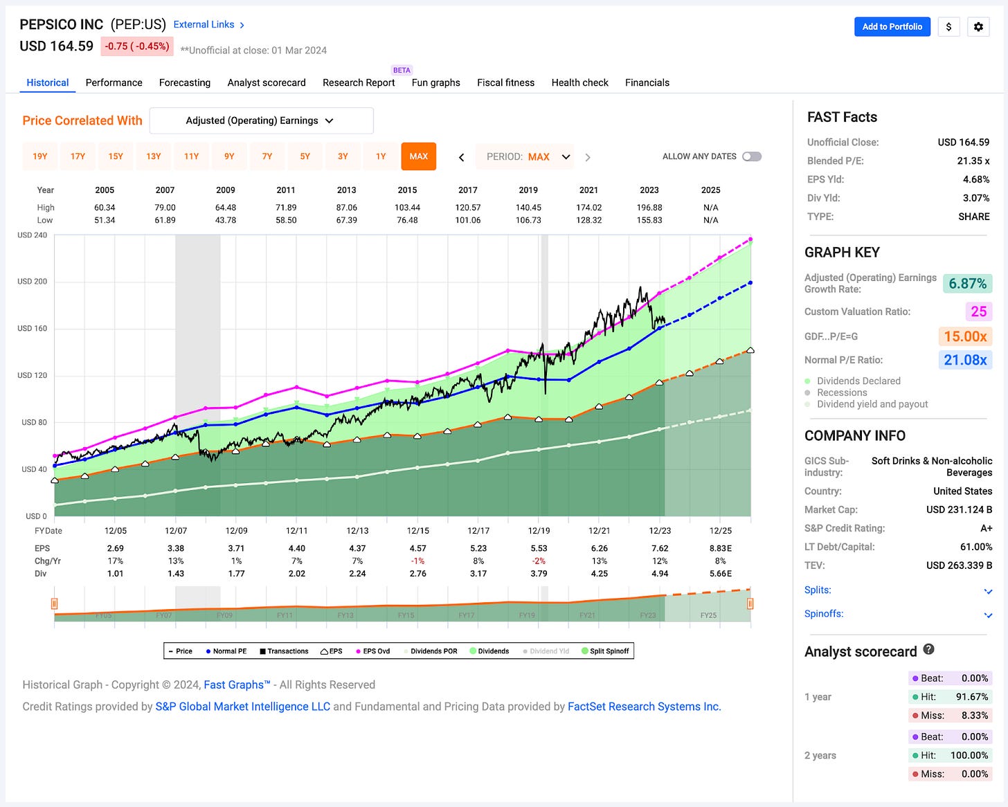Open S&P Global Market Intelligence LLC link
This screenshot has height=807, width=1008.
pyautogui.click(x=243, y=707)
